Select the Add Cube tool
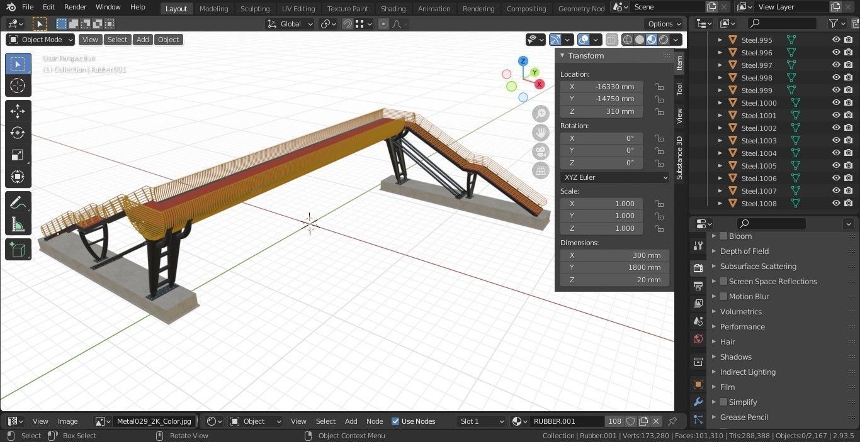Screen dimensions: 860x442 tap(18, 250)
